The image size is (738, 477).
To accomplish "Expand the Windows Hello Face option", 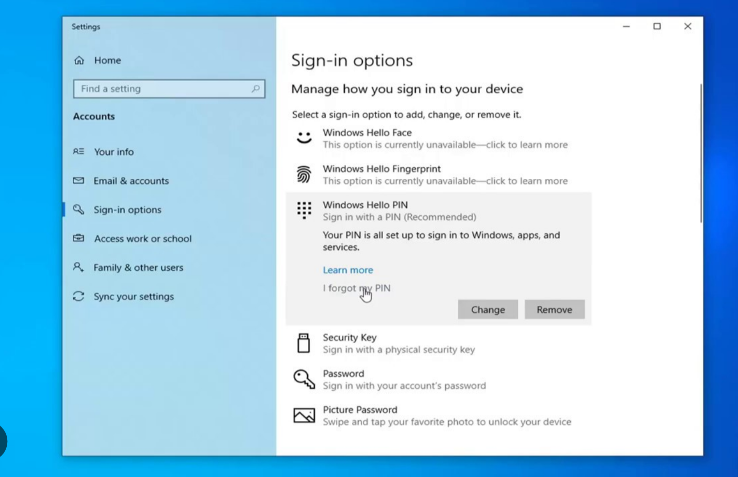I will 439,138.
